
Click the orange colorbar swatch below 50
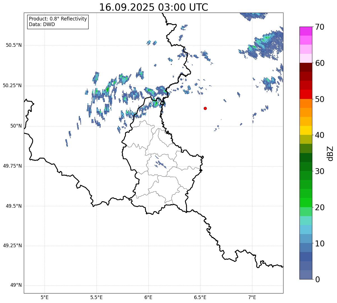[x=306, y=103]
